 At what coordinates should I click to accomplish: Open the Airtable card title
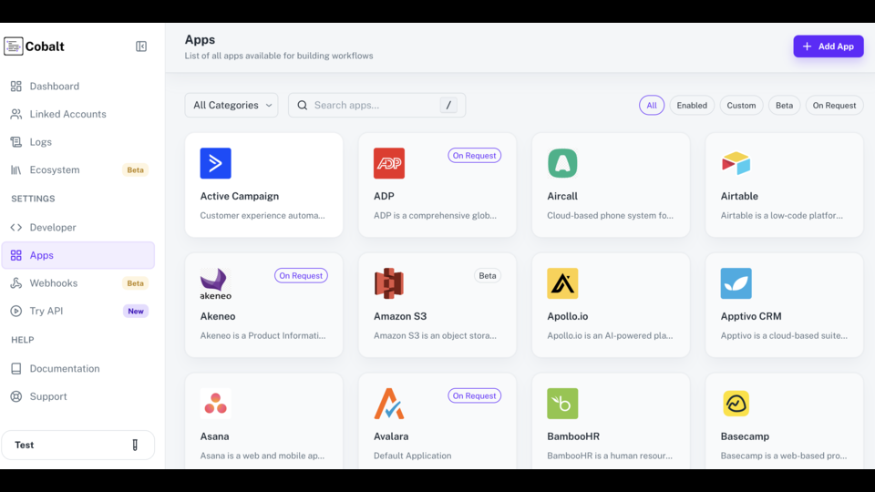click(739, 196)
